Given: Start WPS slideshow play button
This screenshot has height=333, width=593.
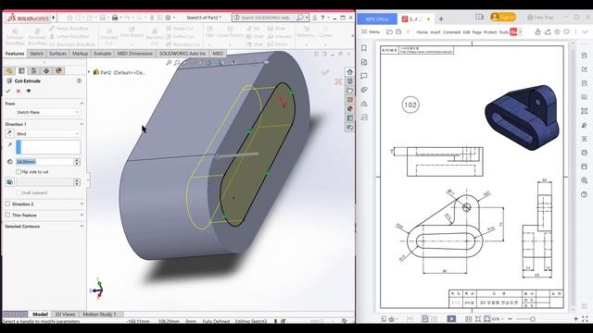Looking at the screenshot, I should coord(451,318).
